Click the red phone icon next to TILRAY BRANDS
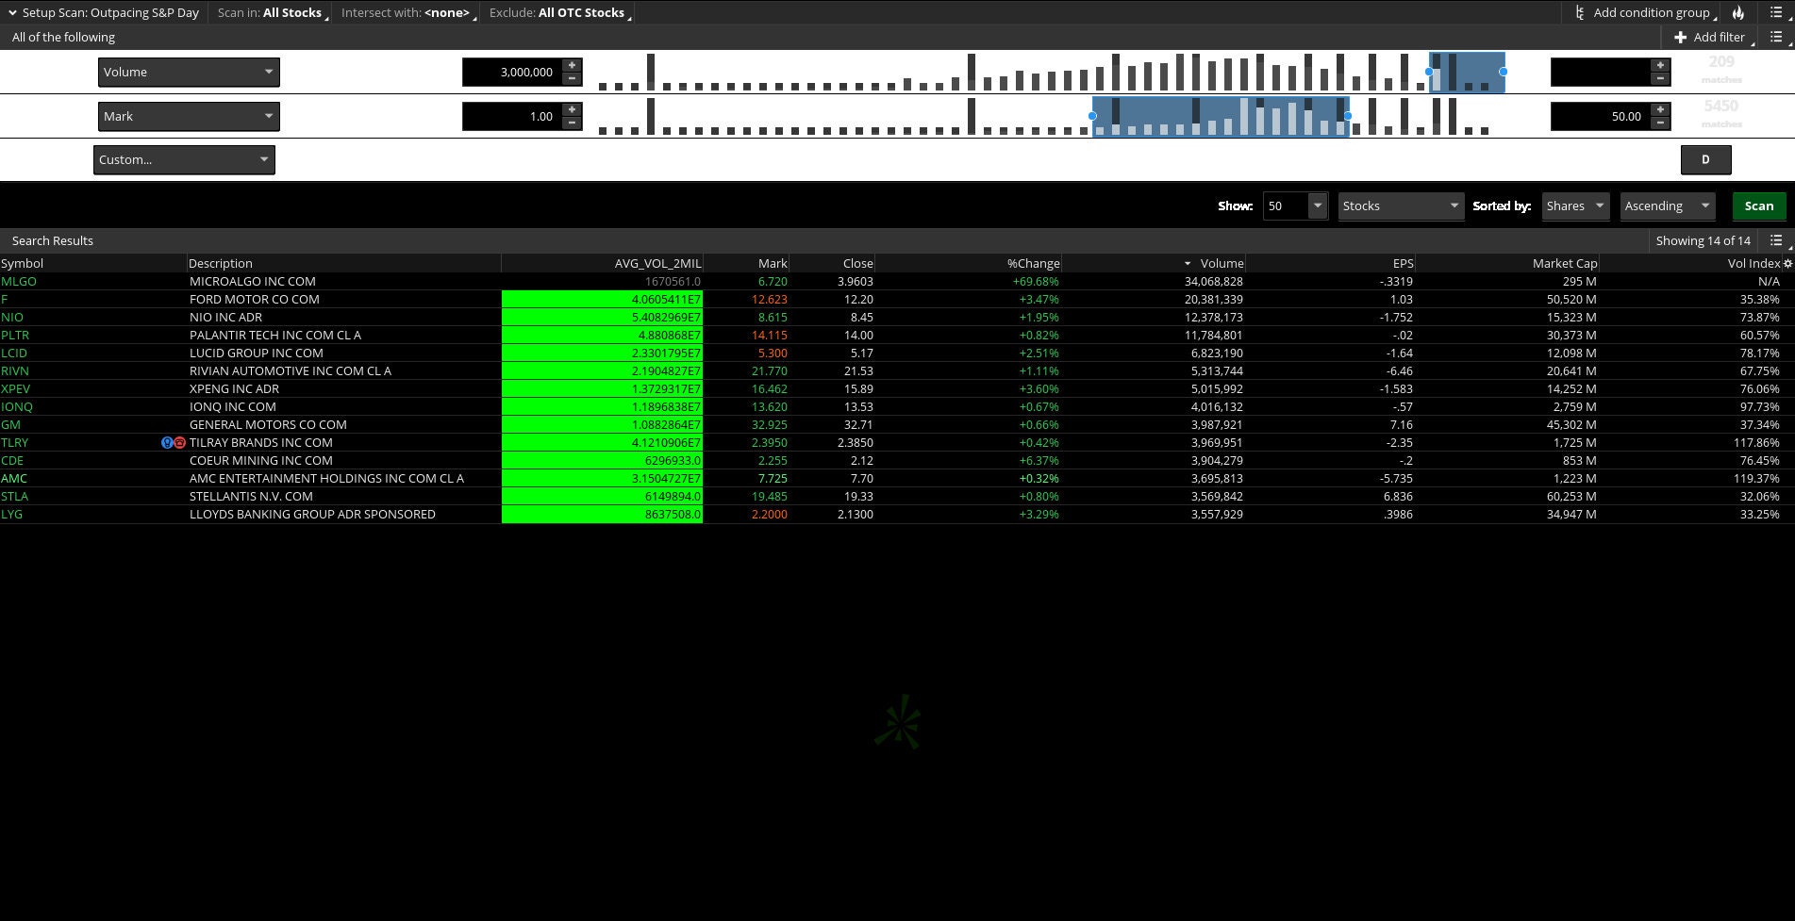 pos(180,442)
